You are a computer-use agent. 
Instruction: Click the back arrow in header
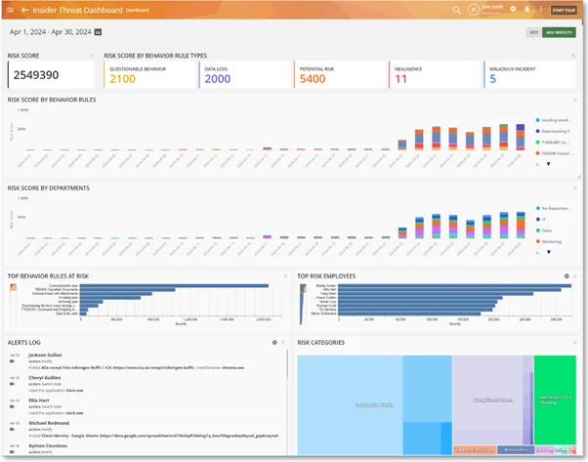[x=24, y=10]
